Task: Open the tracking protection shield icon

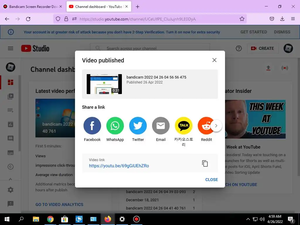Action: [58, 19]
